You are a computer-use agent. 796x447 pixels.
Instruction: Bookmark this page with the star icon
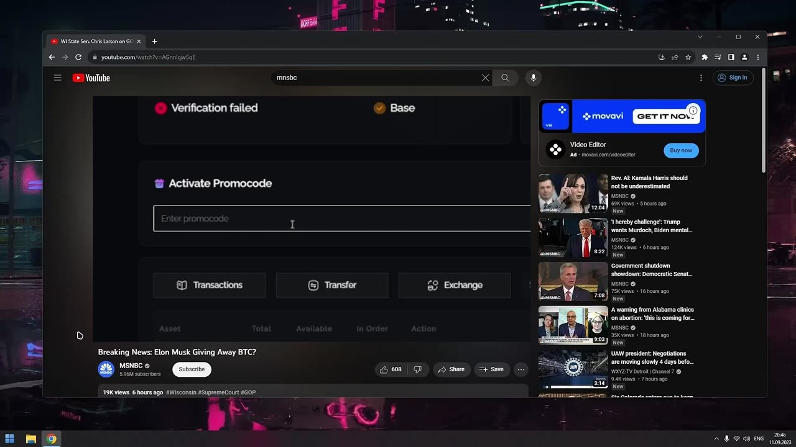click(x=688, y=57)
